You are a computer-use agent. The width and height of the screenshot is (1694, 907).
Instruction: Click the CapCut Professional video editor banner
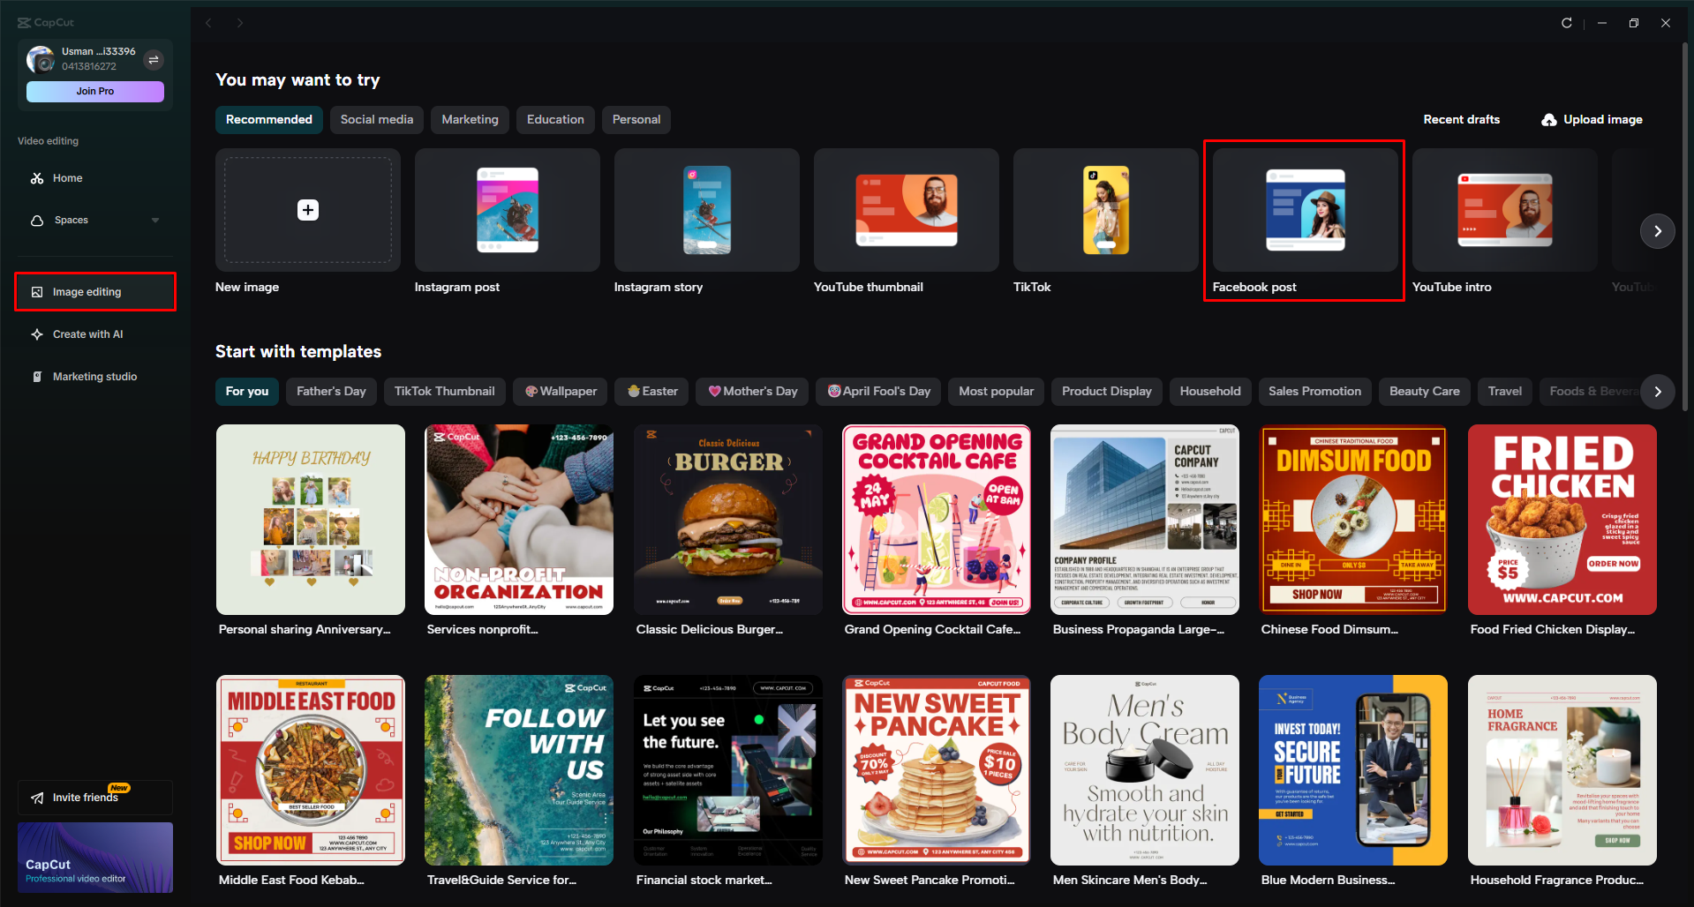click(95, 858)
